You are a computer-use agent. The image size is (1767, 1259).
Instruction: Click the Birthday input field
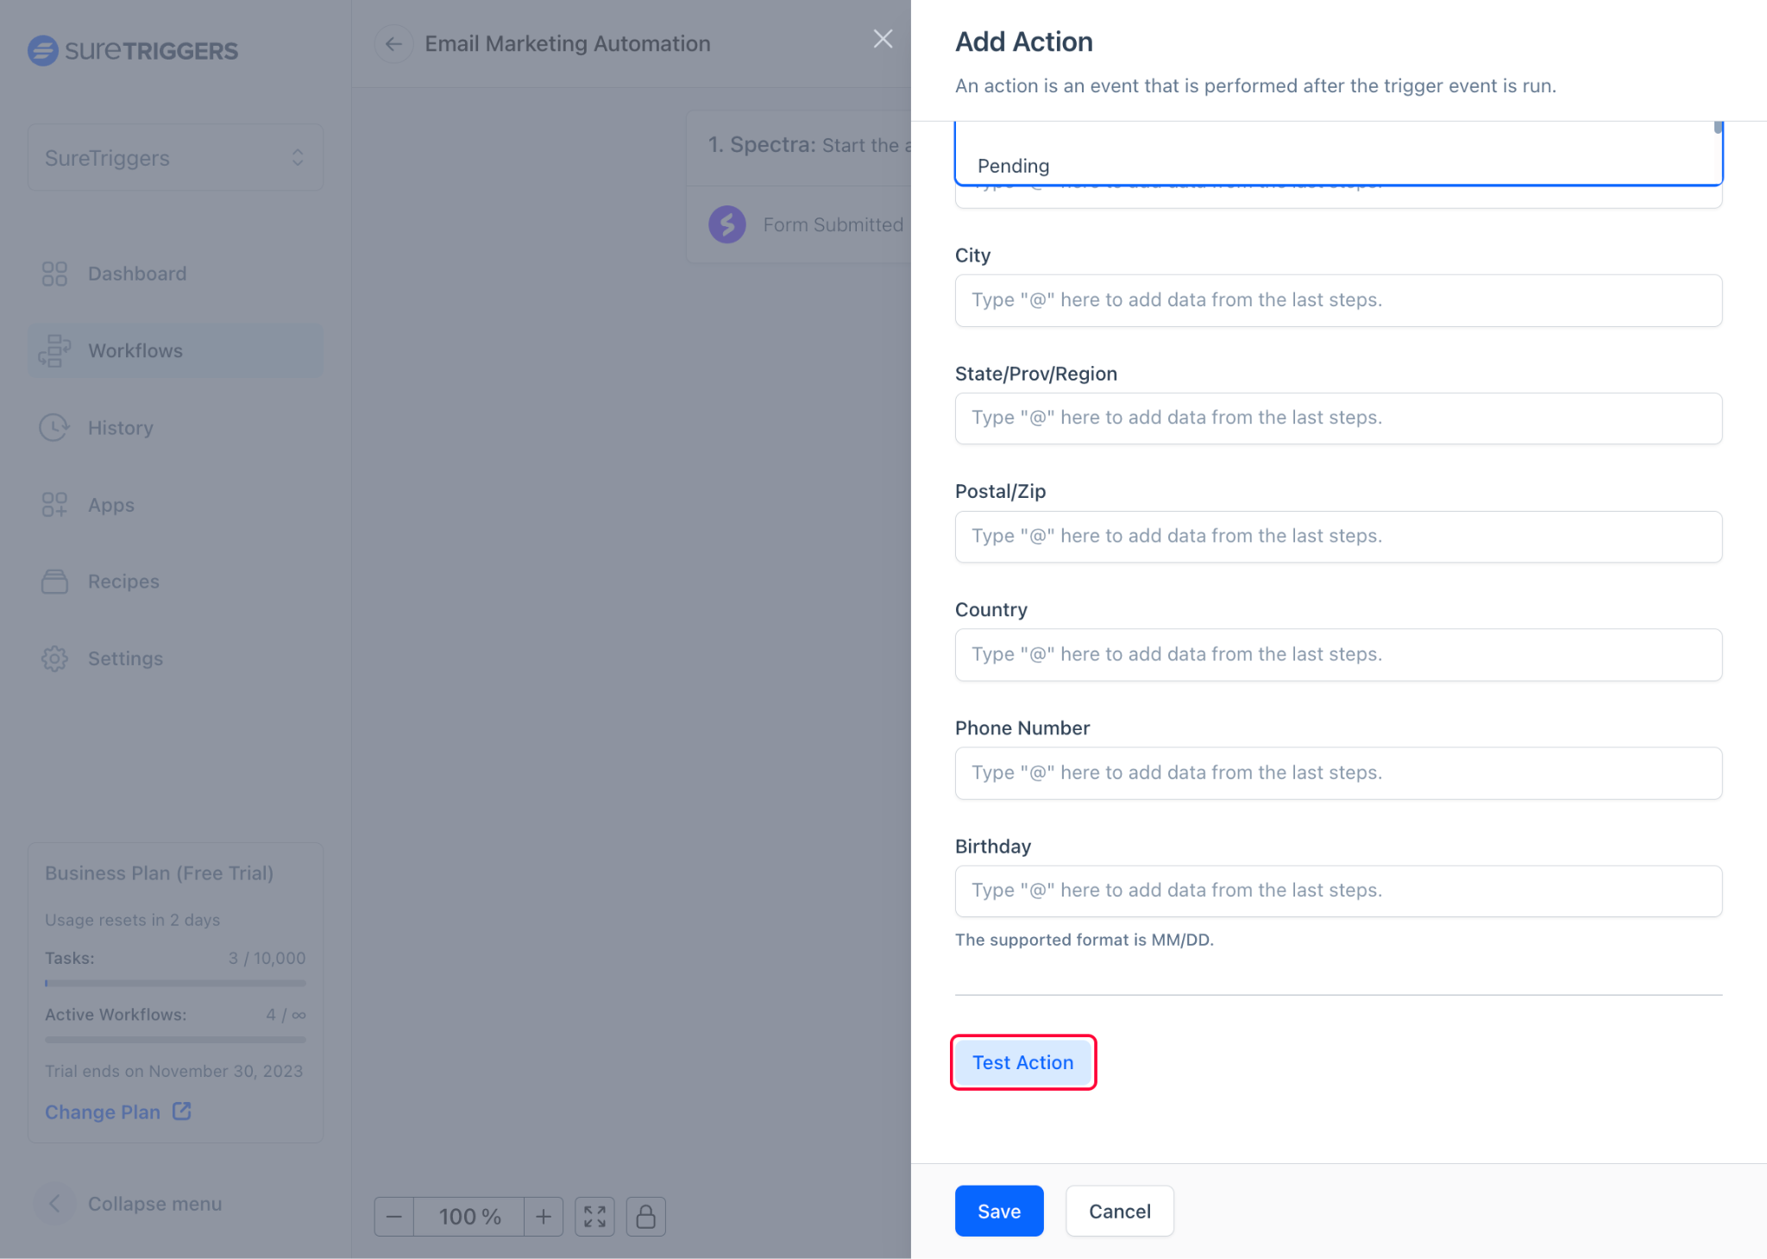1339,890
